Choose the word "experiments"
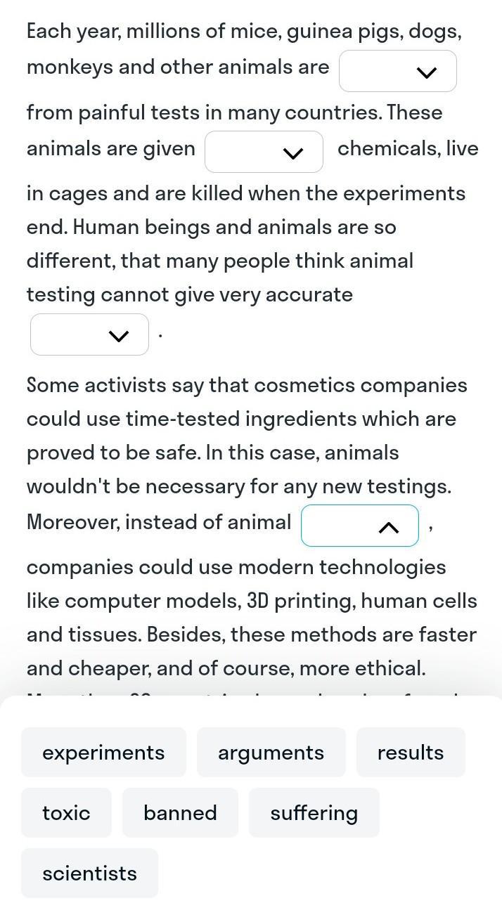 [x=103, y=753]
